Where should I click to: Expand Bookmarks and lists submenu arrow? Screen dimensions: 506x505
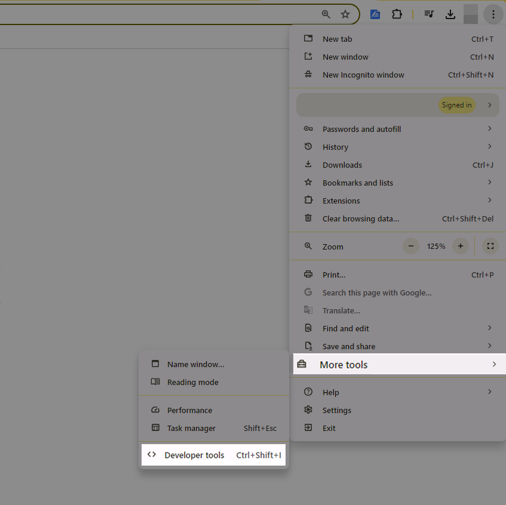tap(489, 183)
